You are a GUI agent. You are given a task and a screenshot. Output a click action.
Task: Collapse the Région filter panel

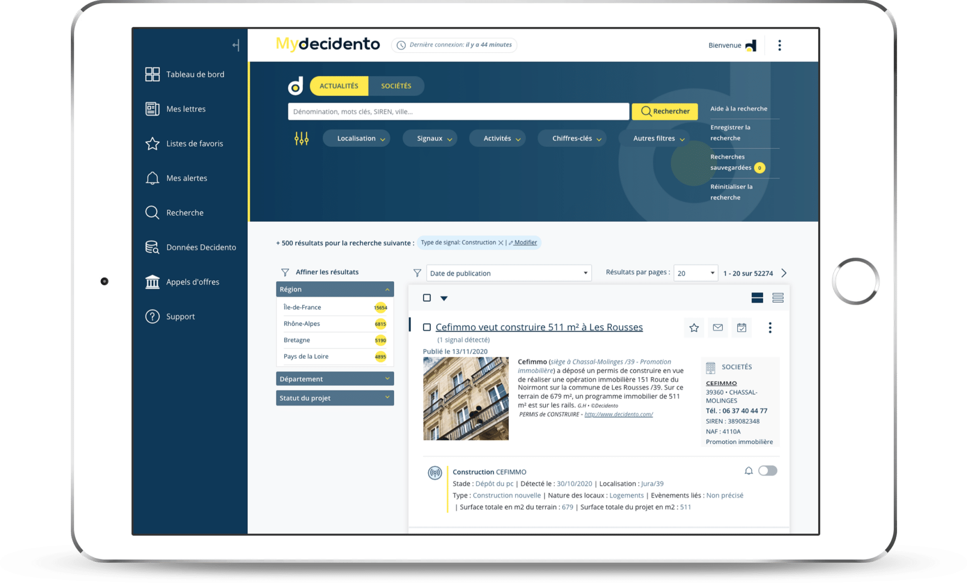335,289
